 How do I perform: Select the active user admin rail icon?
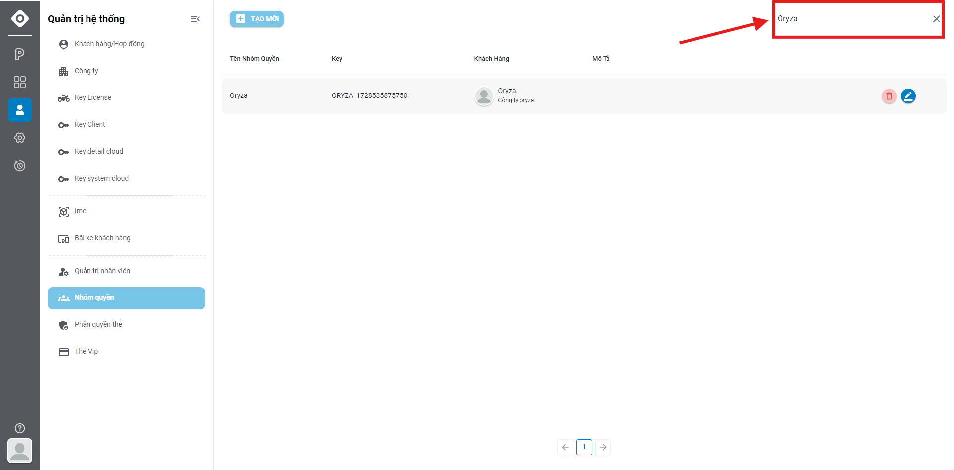point(20,110)
